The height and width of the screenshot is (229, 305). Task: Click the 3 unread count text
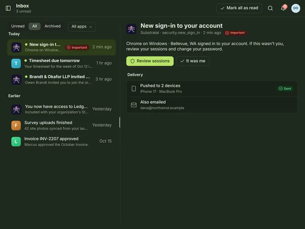[24, 11]
